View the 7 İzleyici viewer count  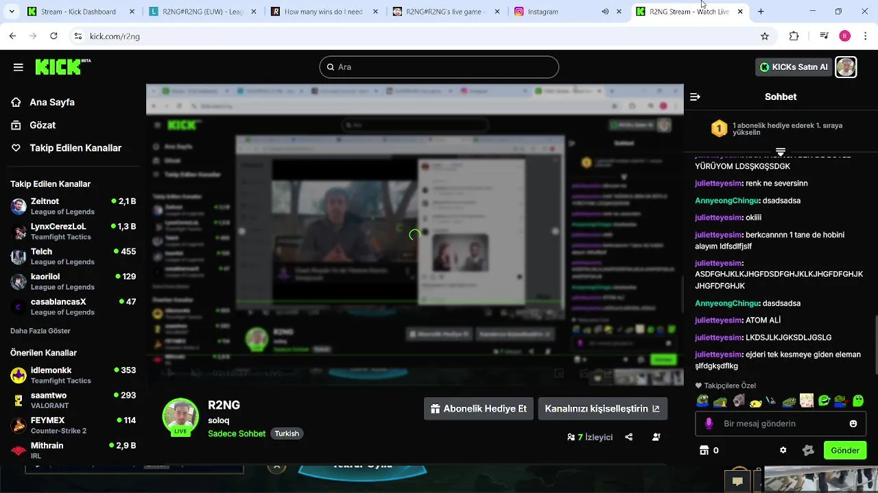tap(590, 437)
